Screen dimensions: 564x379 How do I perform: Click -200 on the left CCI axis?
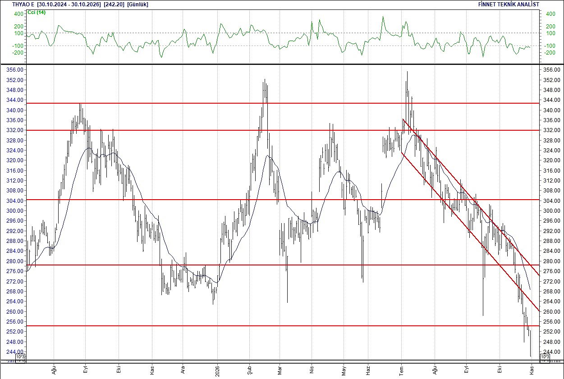tap(18, 53)
